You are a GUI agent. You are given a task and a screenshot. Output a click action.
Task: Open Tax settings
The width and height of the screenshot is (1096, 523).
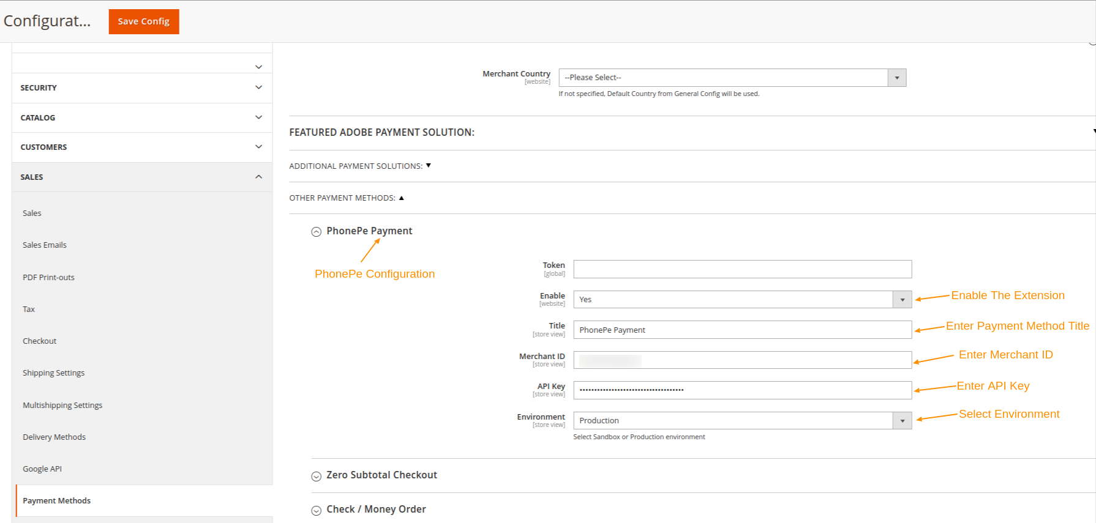click(x=29, y=310)
